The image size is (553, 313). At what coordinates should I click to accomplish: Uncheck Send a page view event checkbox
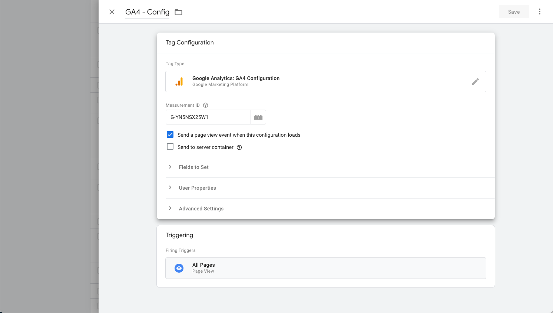(170, 134)
